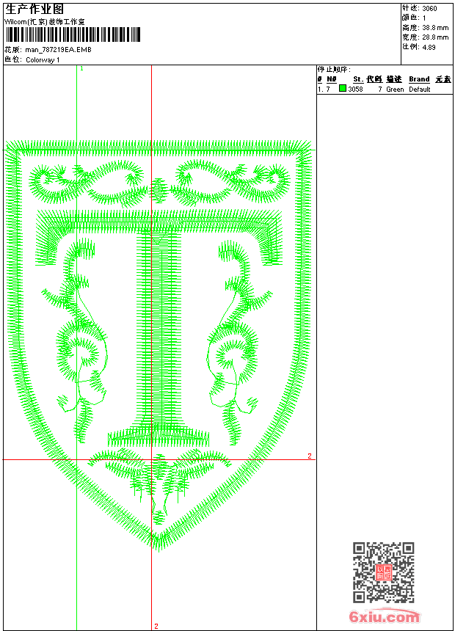Click the barcode under the studio name
This screenshot has width=455, height=631.
[x=73, y=34]
